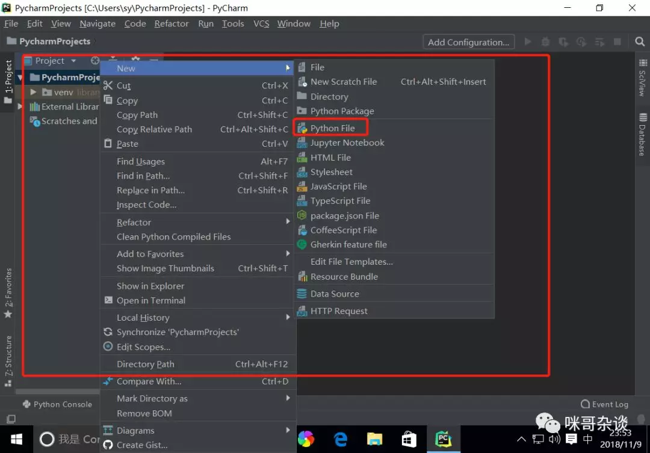Click the Gherkin feature file icon

[302, 244]
